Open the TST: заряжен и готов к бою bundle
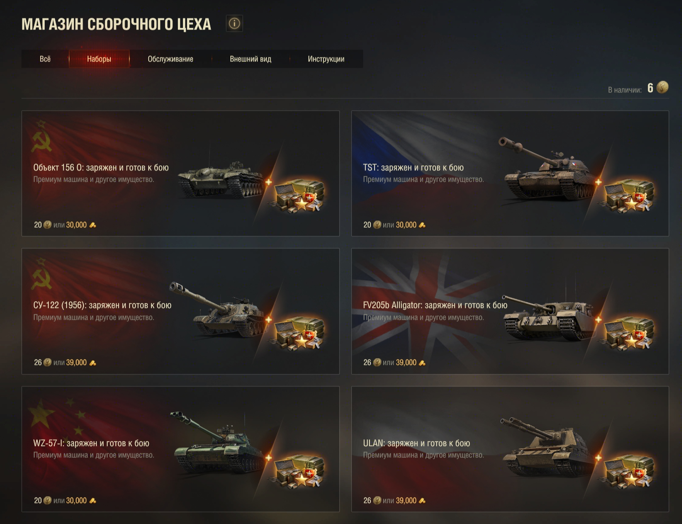The width and height of the screenshot is (682, 524). tap(413, 168)
